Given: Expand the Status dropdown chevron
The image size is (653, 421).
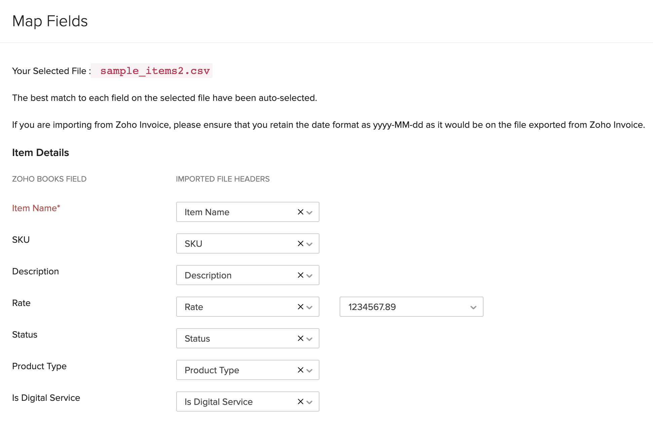Looking at the screenshot, I should (x=310, y=339).
